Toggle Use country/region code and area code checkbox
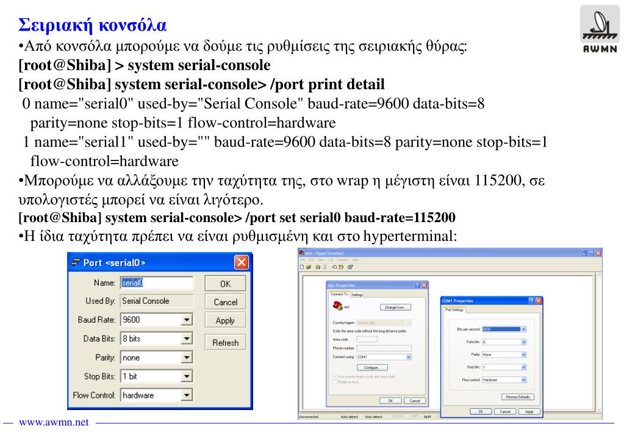The height and width of the screenshot is (432, 624). tap(335, 376)
